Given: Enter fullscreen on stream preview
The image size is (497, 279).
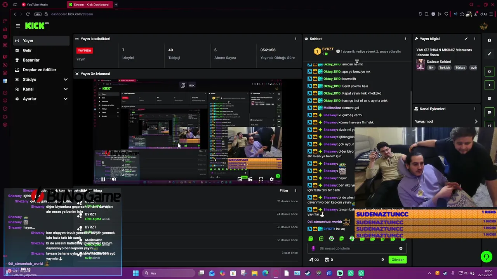Looking at the screenshot, I should pos(261,179).
